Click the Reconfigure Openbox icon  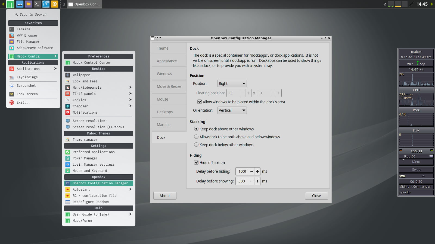coord(68,202)
